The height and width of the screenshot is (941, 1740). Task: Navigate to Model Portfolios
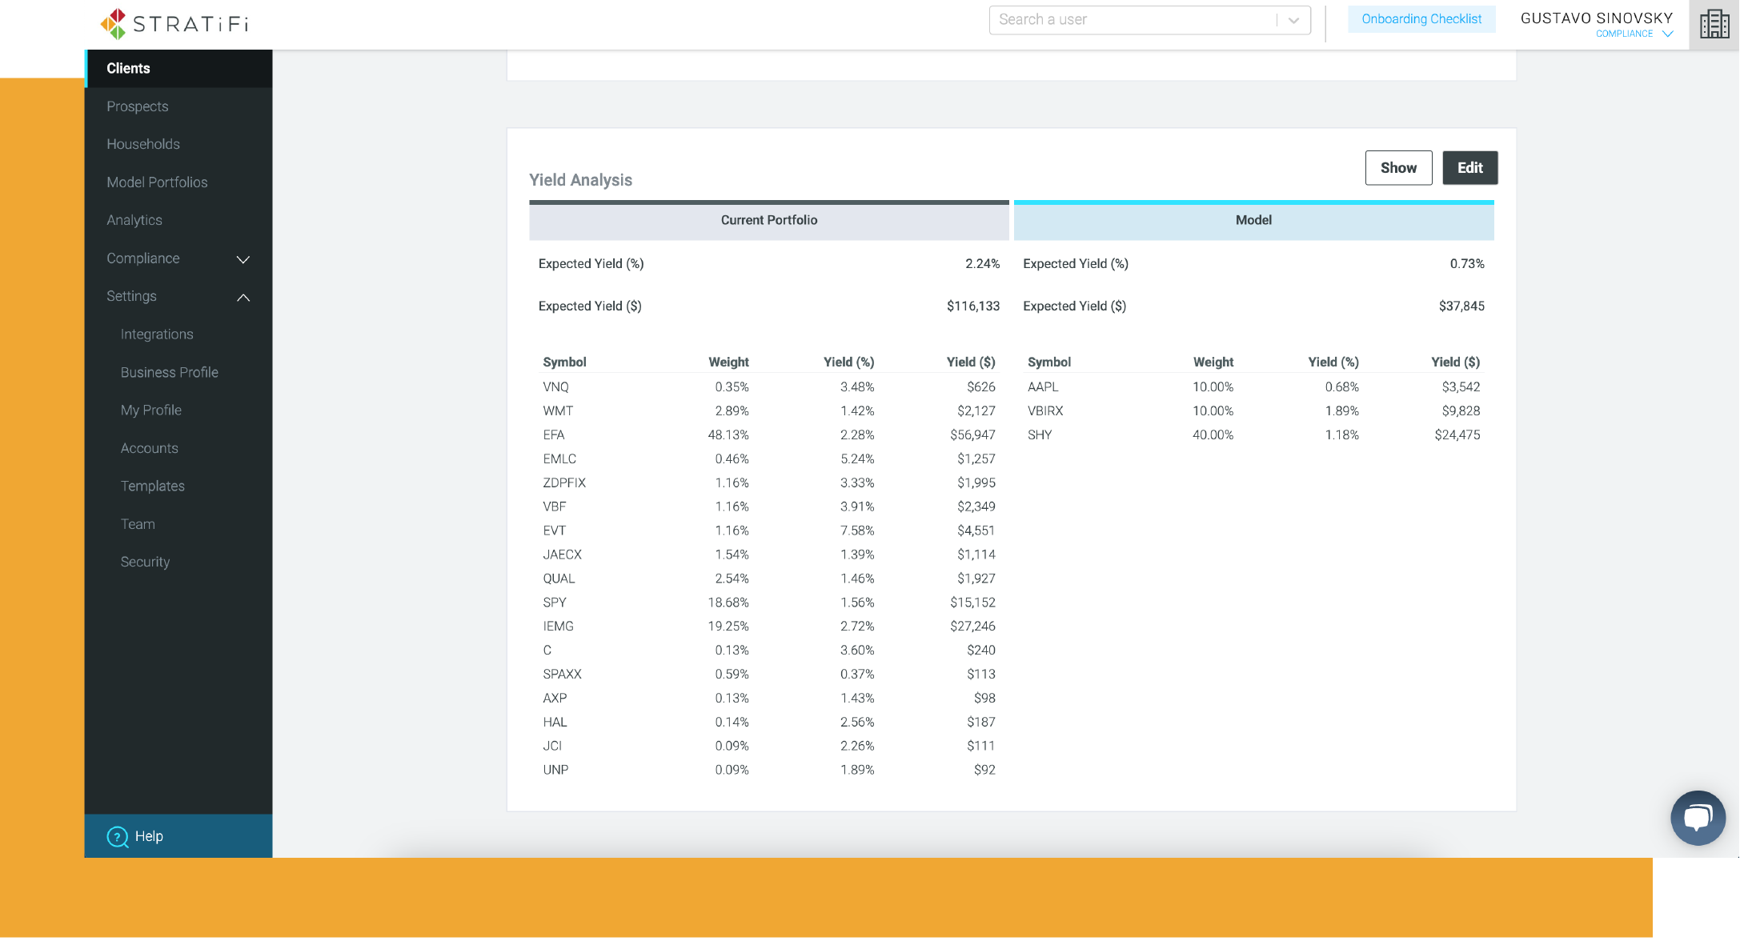(x=157, y=182)
